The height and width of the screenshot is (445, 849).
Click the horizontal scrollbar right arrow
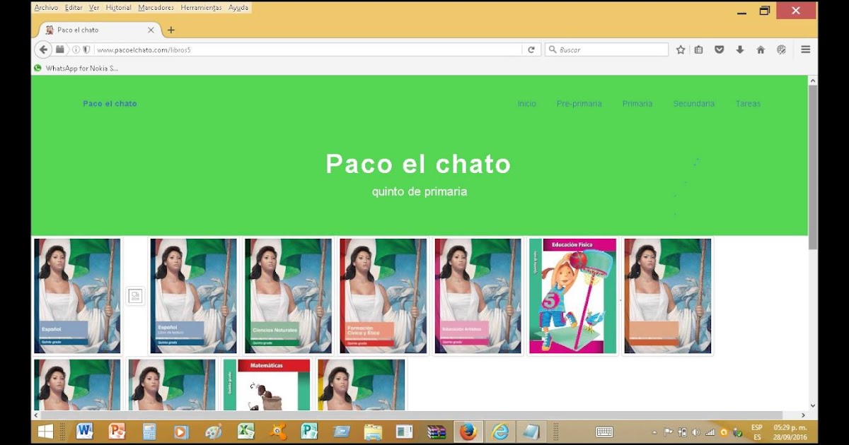(x=803, y=415)
